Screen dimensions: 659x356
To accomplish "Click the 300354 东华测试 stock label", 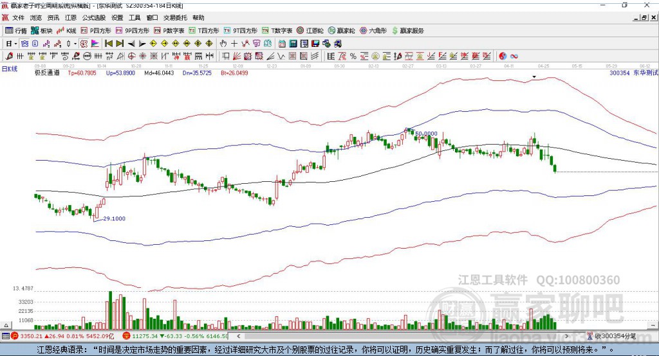I will tap(633, 73).
